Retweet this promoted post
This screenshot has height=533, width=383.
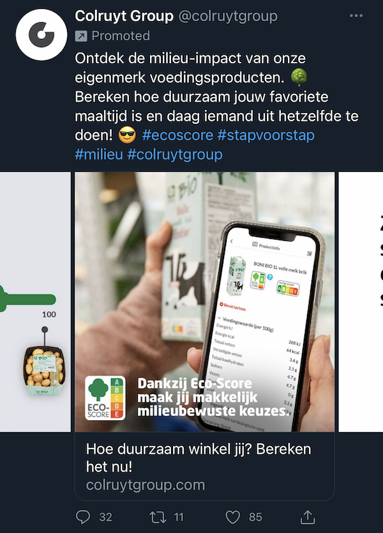pos(158,518)
